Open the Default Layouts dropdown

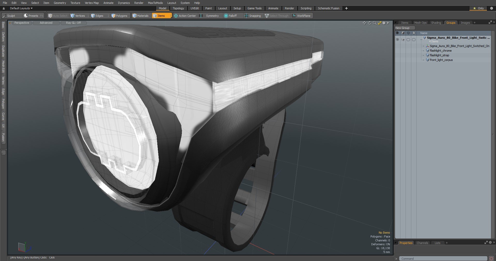click(x=21, y=8)
